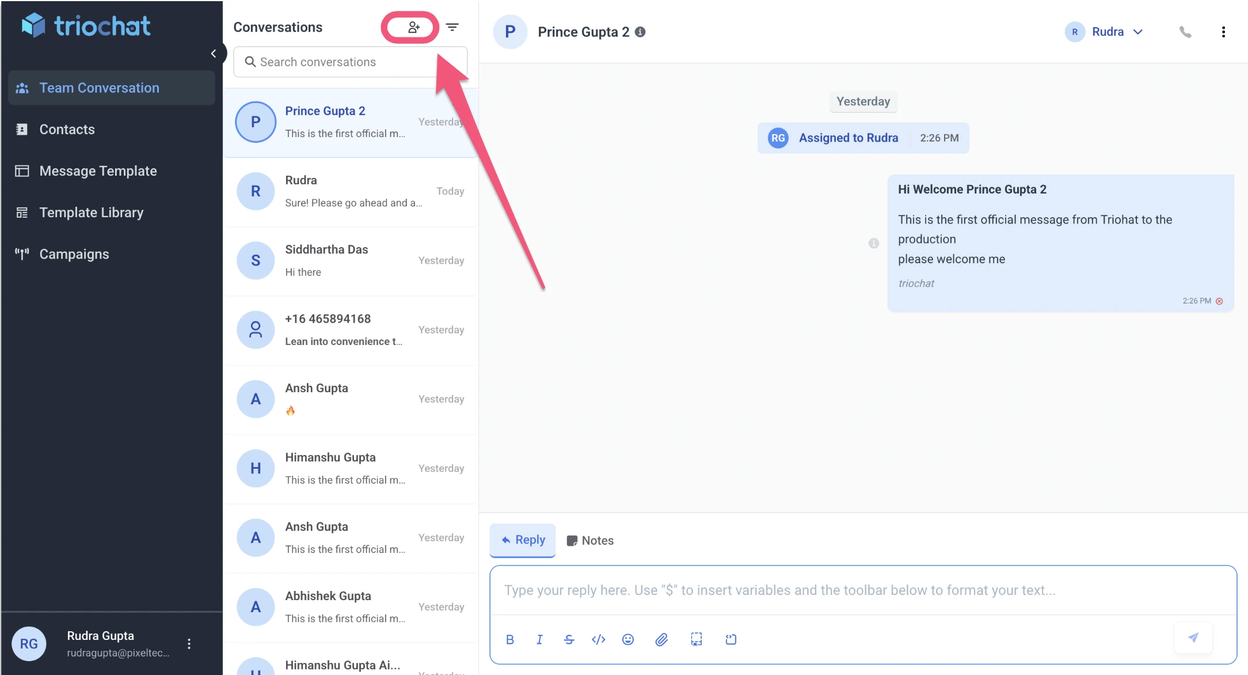The height and width of the screenshot is (675, 1248).
Task: Open the conversations filter icon
Action: click(452, 27)
